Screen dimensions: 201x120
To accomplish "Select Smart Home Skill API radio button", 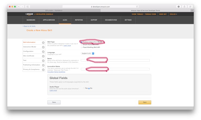I will tap(81, 45).
